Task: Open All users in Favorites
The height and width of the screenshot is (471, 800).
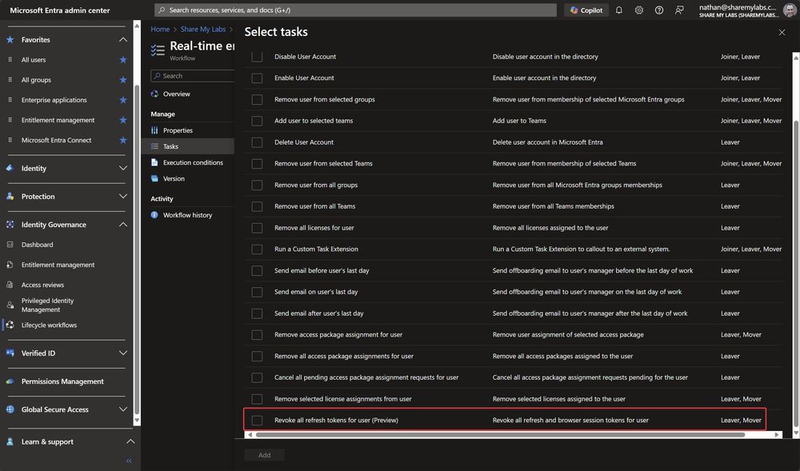Action: (34, 60)
